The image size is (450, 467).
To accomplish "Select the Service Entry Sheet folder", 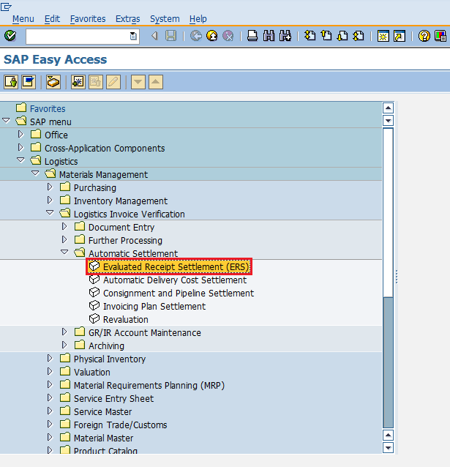I will click(x=113, y=399).
